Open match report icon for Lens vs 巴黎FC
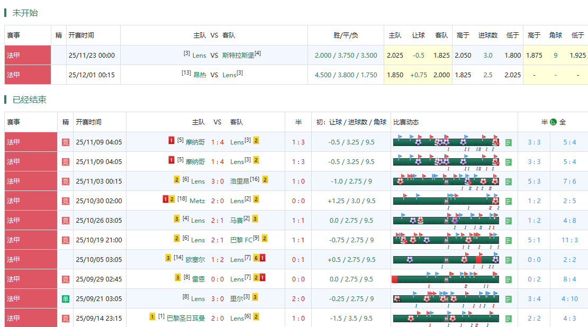The height and width of the screenshot is (327, 588). pyautogui.click(x=509, y=240)
